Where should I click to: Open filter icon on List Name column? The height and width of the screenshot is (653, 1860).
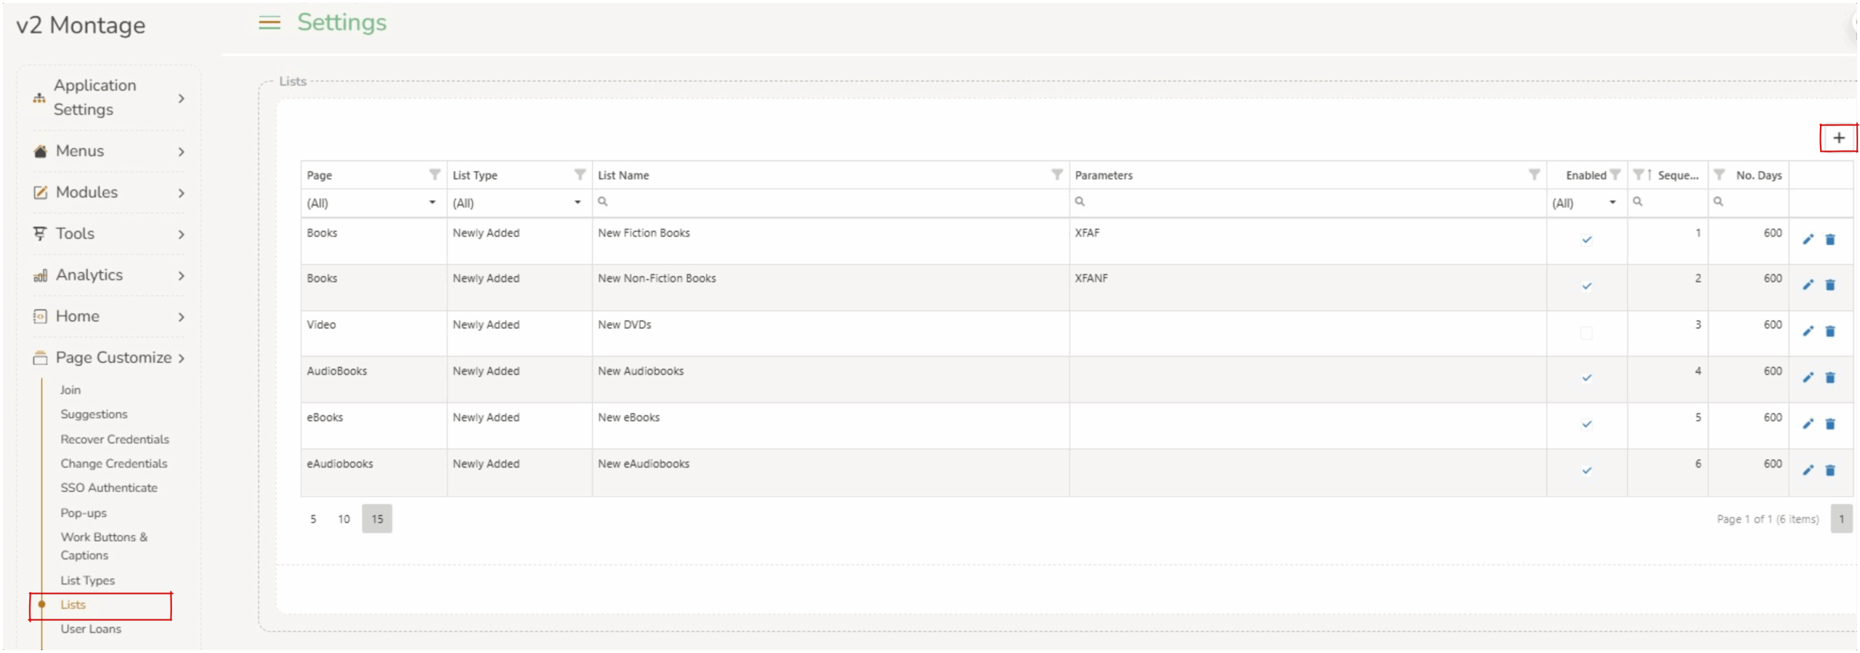(x=1056, y=175)
